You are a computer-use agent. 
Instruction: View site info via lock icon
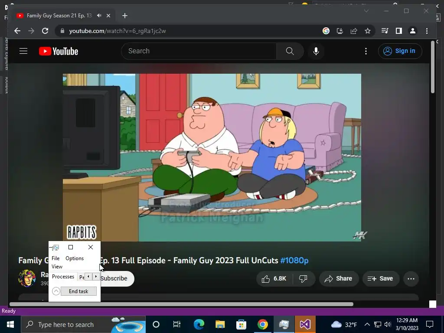click(x=62, y=31)
